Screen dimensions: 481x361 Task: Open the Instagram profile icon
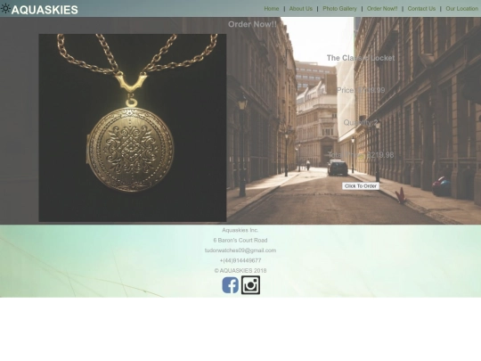point(250,285)
